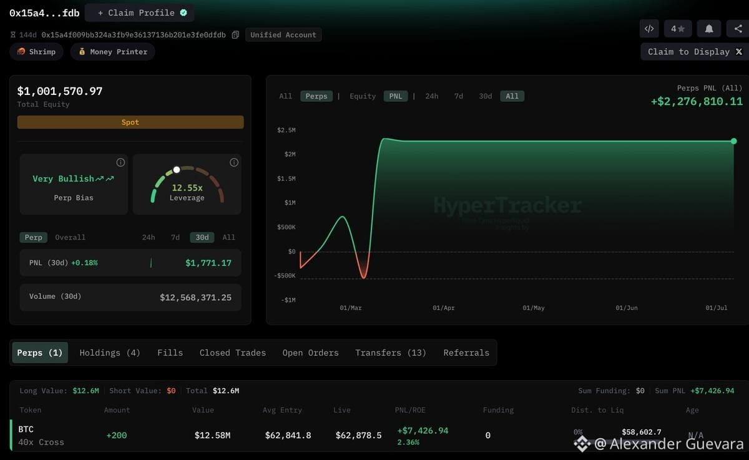
Task: Select the Money Printer tag
Action: pos(112,52)
